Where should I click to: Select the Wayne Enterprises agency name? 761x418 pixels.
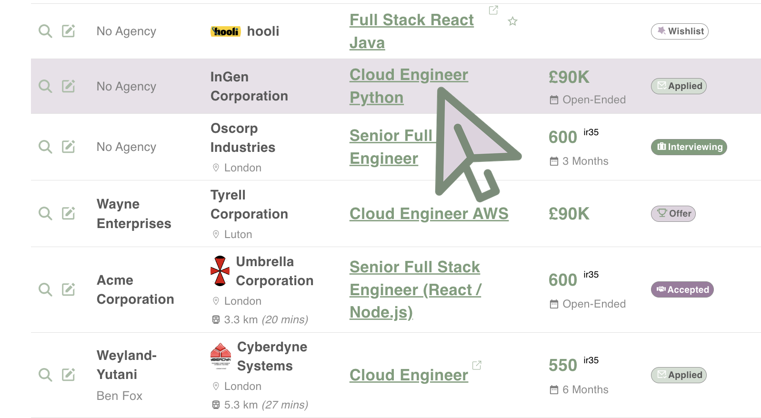(134, 214)
